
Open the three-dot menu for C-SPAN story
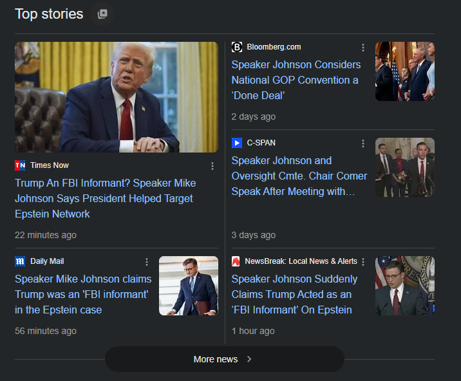(x=363, y=144)
